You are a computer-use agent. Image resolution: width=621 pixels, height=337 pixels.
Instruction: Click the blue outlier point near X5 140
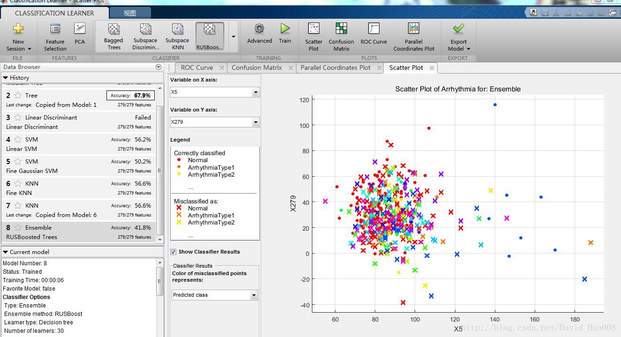(495, 105)
